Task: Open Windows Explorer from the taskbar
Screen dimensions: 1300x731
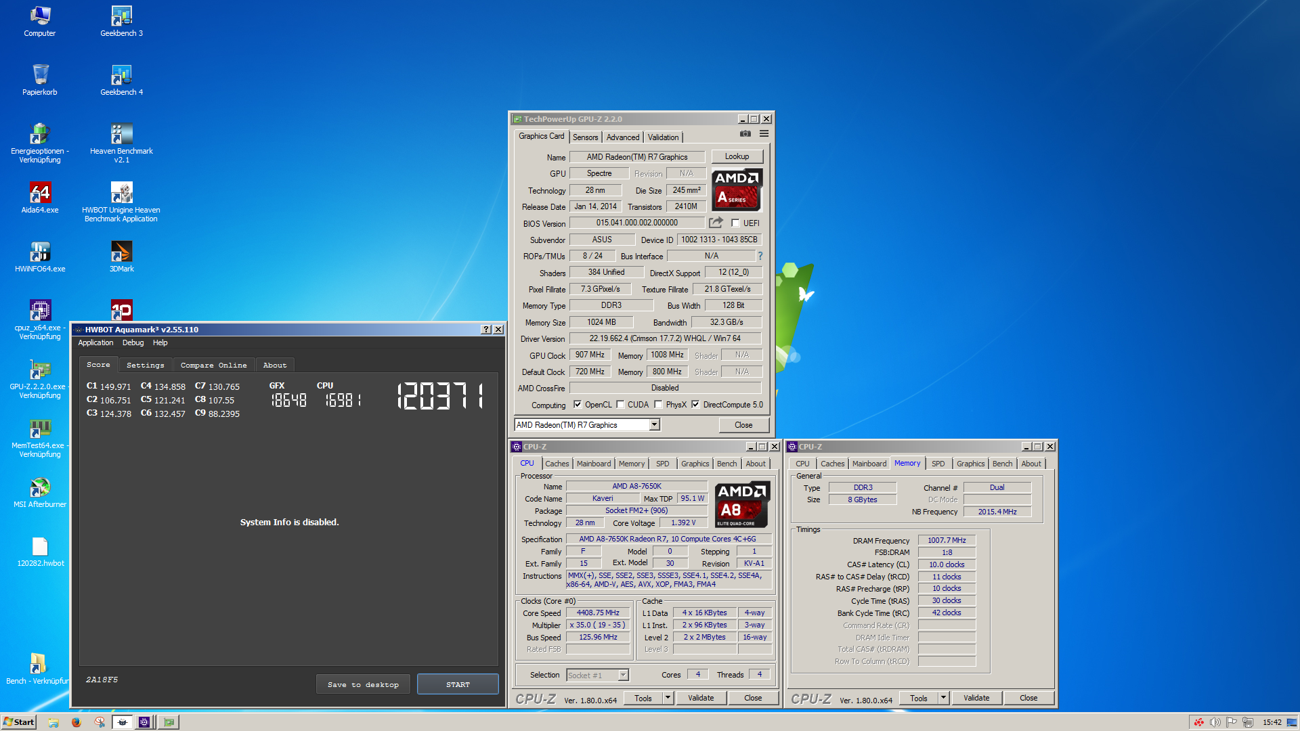Action: pyautogui.click(x=53, y=722)
